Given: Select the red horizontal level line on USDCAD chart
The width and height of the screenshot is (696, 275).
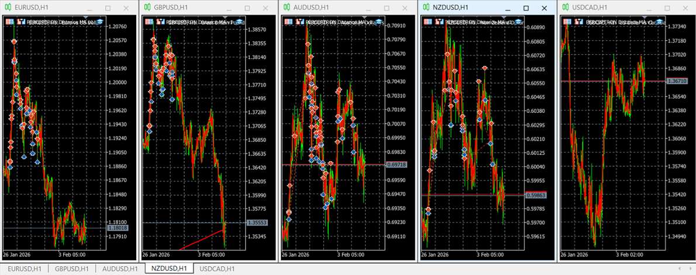Looking at the screenshot, I should [612, 81].
